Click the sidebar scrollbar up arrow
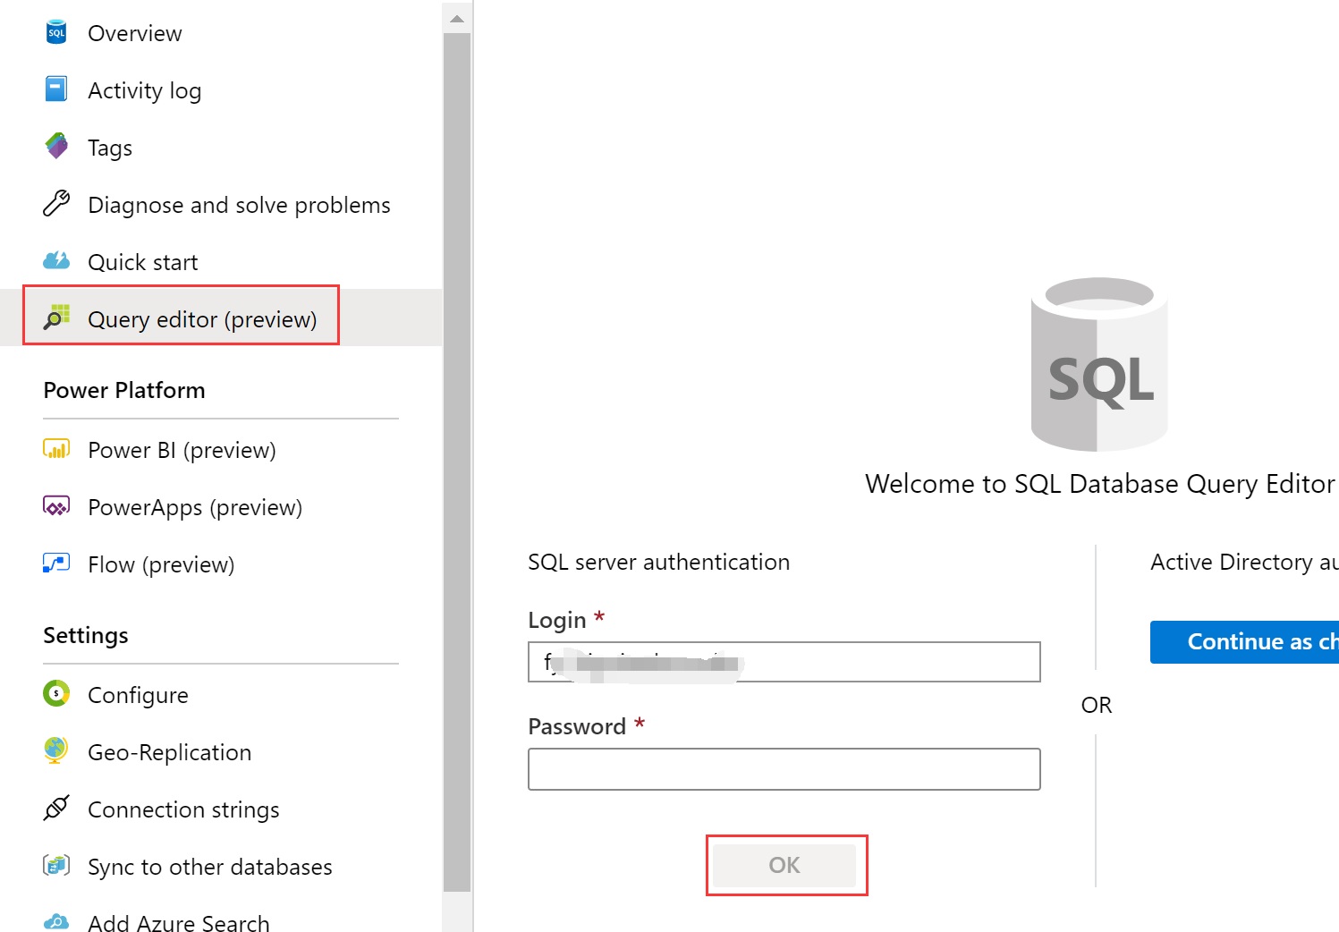This screenshot has width=1339, height=932. pyautogui.click(x=457, y=19)
